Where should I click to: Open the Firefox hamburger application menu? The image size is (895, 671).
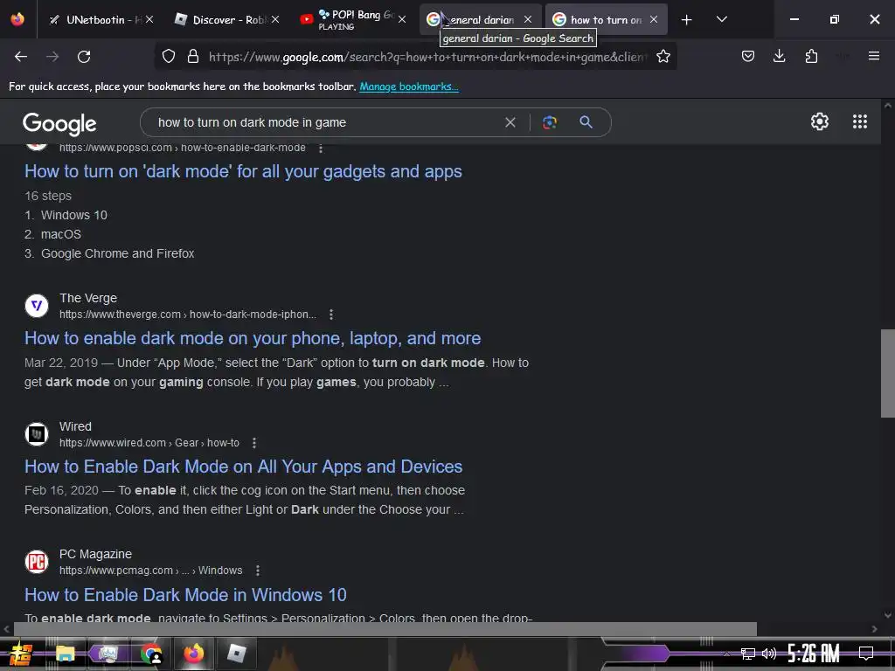coord(874,56)
